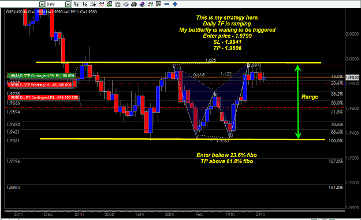Viewport: 361px width, 220px height.
Task: Click the 1.9196 price level label
Action: coord(13,161)
